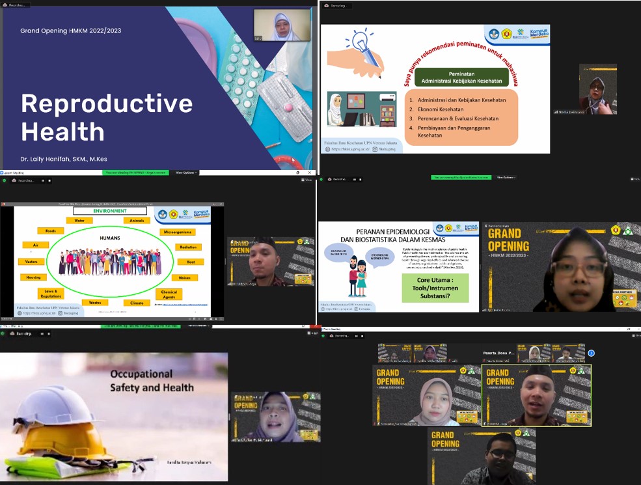Click green encryption shield in gallery view window
The height and width of the screenshot is (485, 641).
(323, 336)
